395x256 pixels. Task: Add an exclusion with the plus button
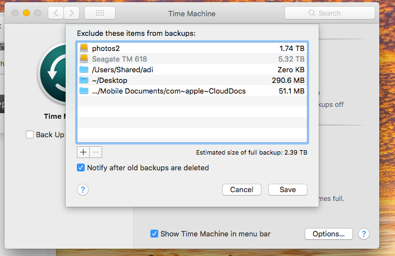83,152
